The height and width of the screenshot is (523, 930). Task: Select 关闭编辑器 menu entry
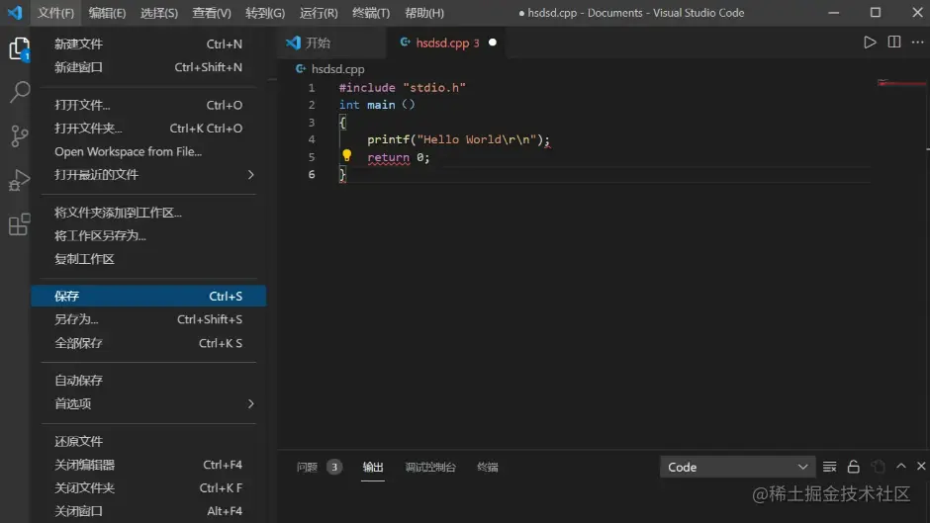[148, 465]
